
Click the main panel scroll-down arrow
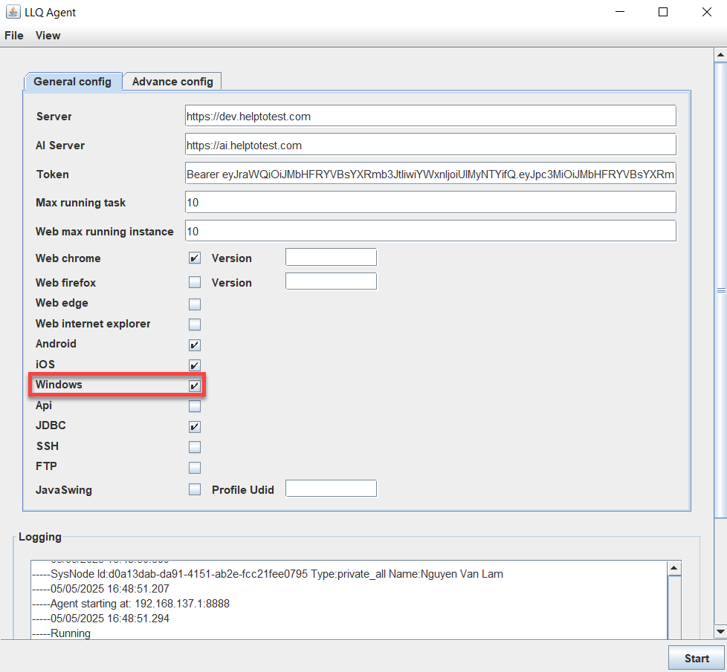tap(720, 630)
